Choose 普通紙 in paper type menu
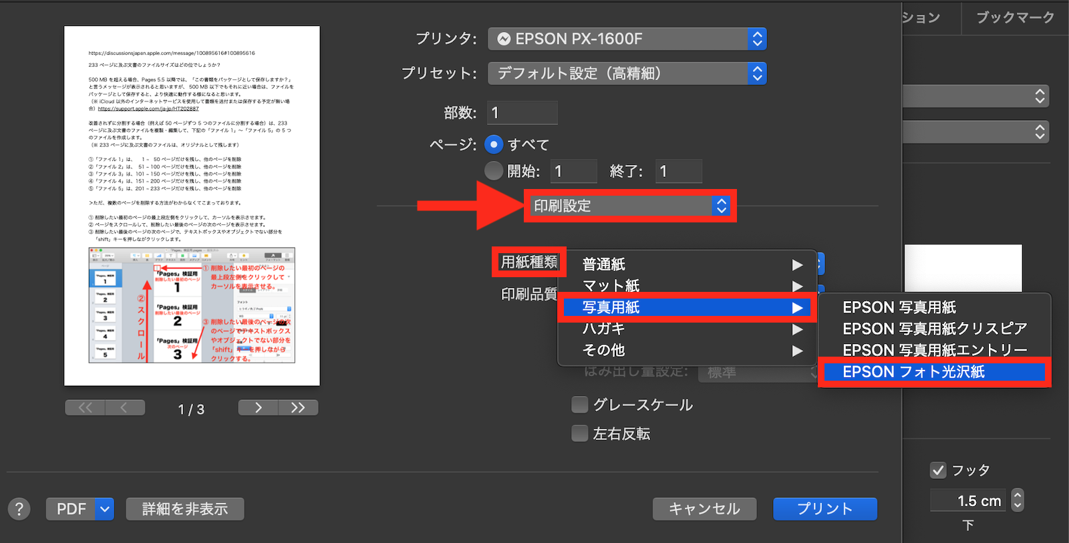This screenshot has height=543, width=1069. coord(687,264)
